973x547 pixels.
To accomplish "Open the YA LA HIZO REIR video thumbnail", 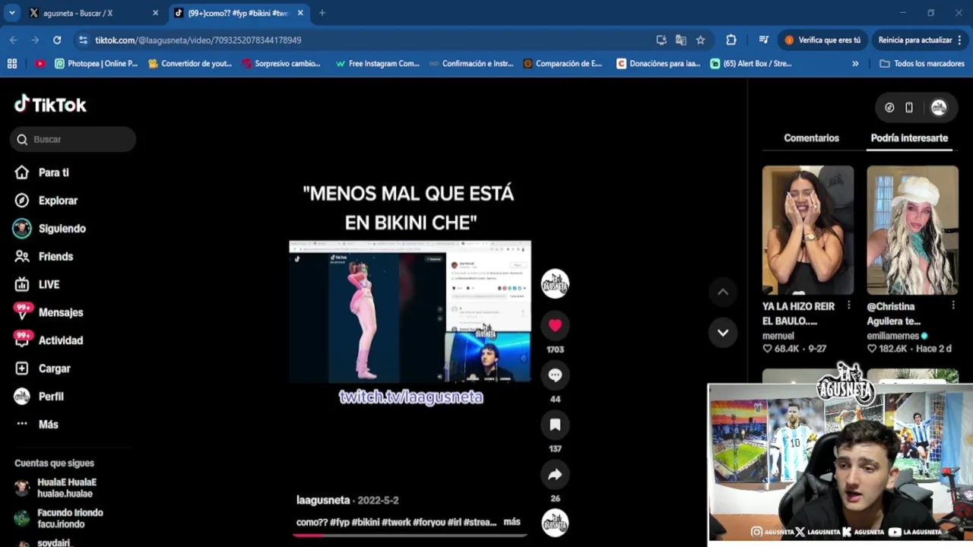I will point(808,229).
